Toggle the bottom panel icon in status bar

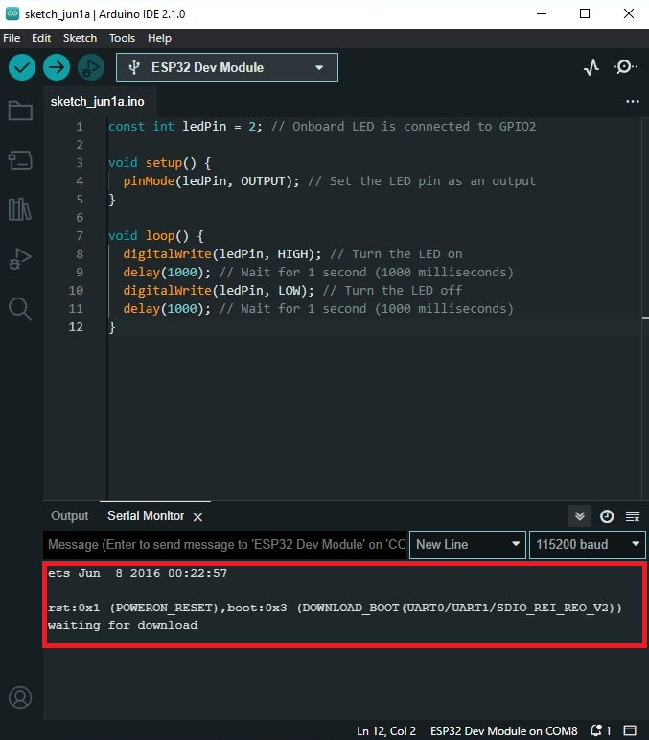coord(630,730)
